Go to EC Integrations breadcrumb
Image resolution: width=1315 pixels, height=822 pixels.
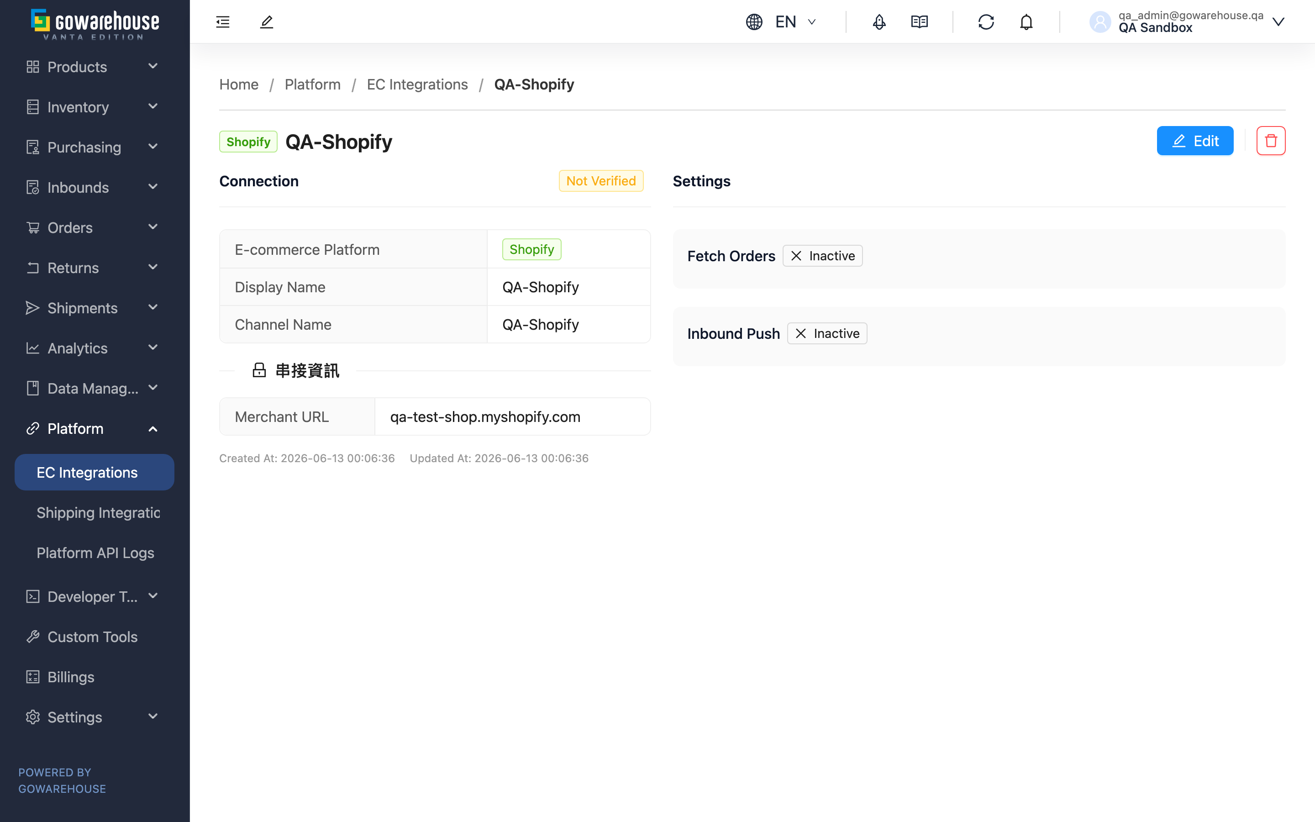(x=417, y=84)
